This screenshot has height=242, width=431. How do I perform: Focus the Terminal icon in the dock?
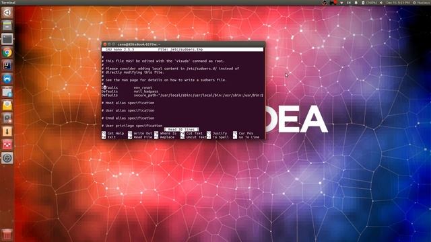click(7, 39)
